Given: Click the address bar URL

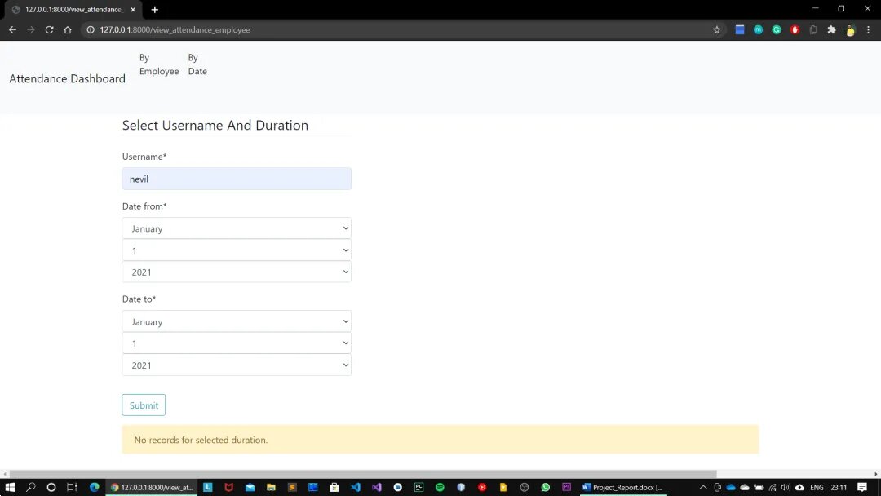Looking at the screenshot, I should (175, 29).
